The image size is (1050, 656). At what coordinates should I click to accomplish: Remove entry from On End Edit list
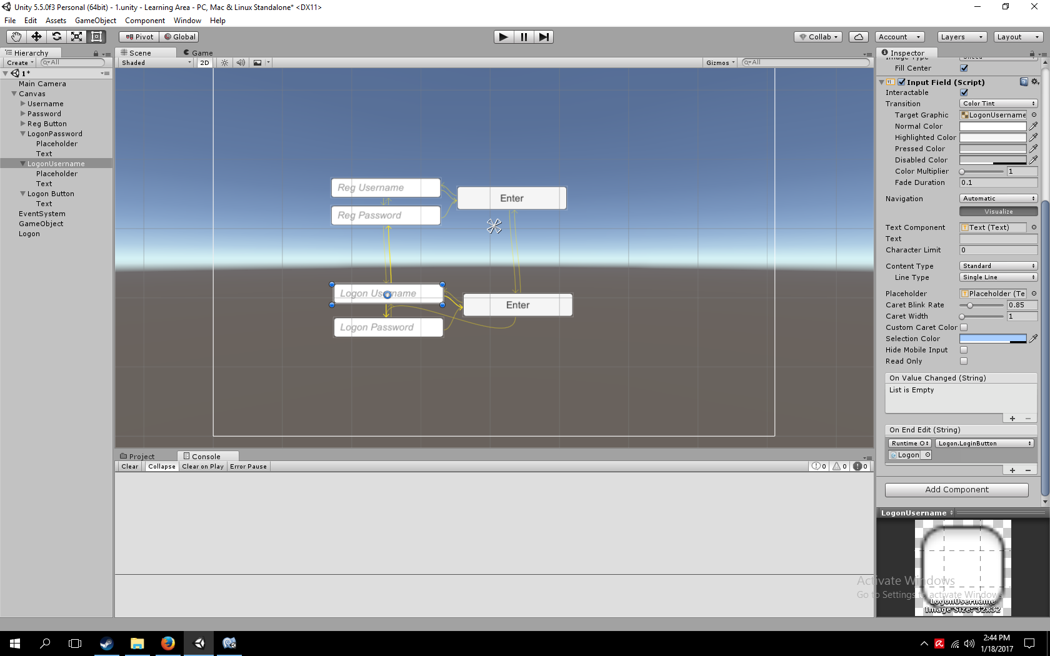pyautogui.click(x=1028, y=470)
